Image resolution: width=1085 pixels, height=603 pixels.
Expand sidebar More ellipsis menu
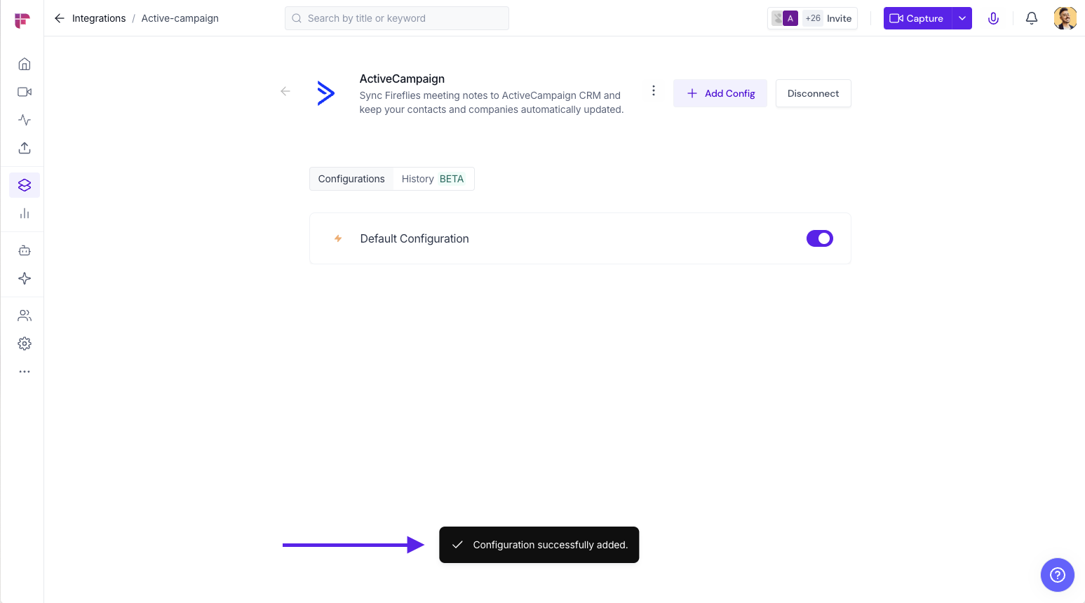click(x=25, y=372)
